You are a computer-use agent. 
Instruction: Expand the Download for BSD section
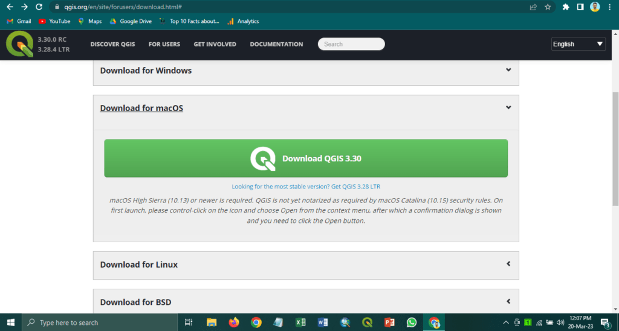(306, 302)
